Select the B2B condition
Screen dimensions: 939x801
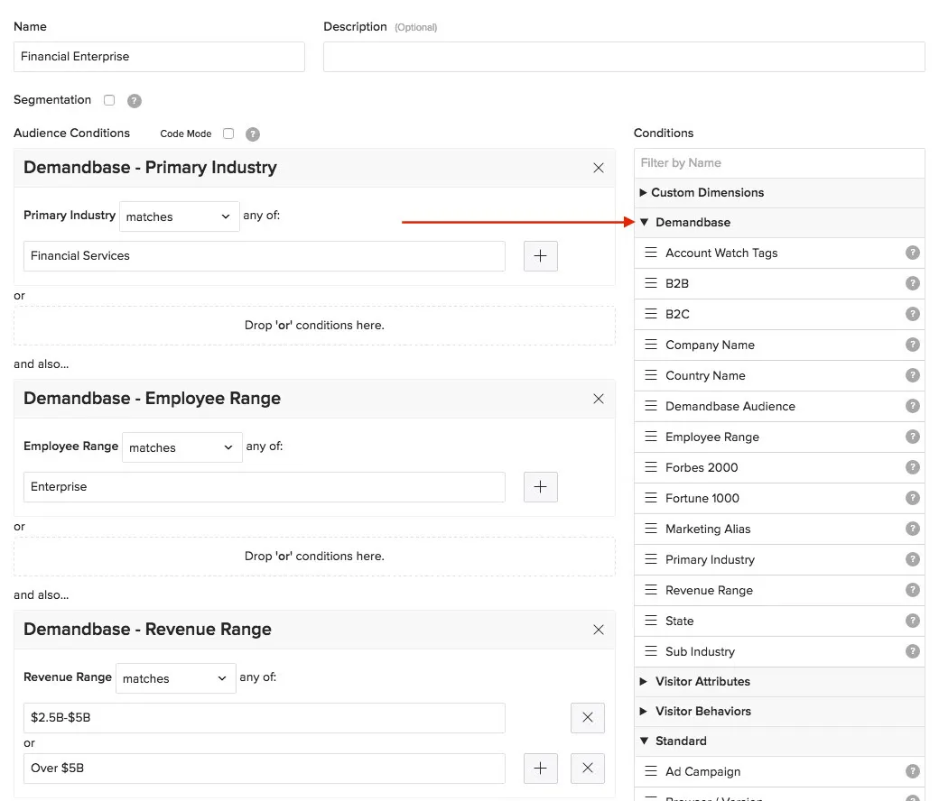click(x=779, y=283)
